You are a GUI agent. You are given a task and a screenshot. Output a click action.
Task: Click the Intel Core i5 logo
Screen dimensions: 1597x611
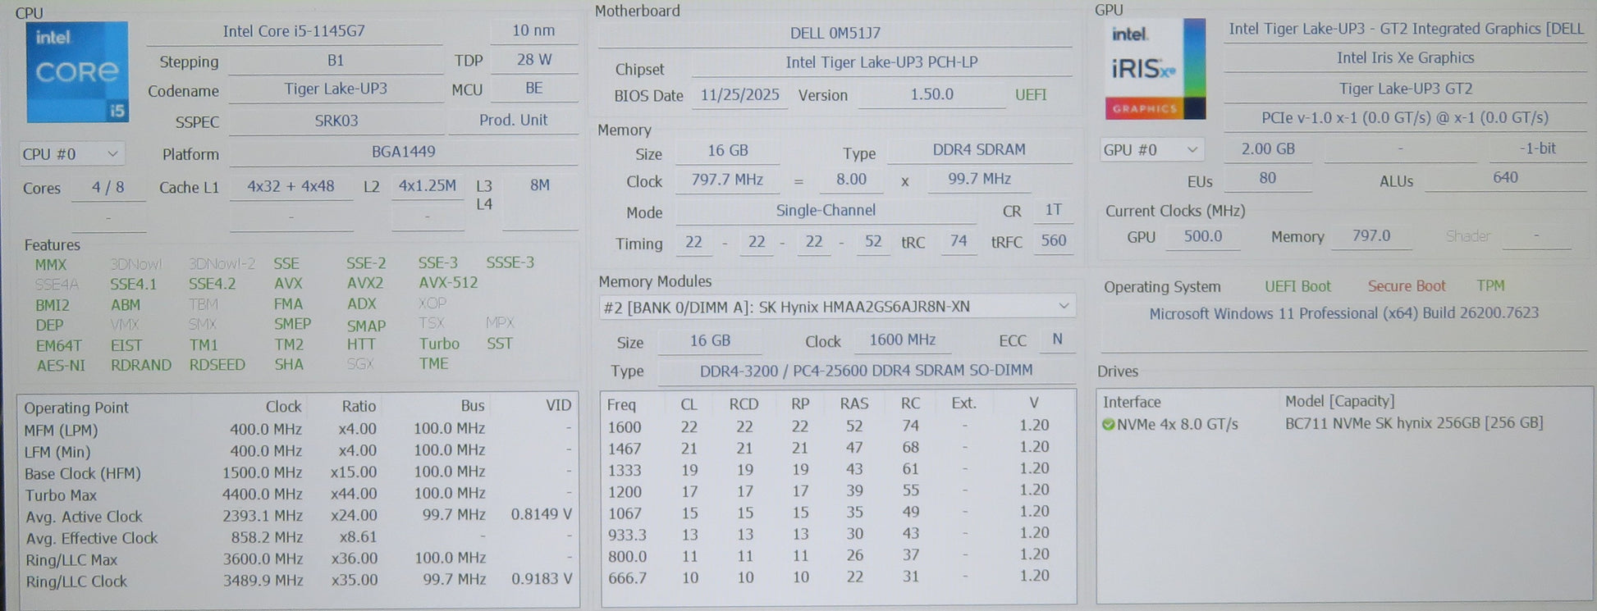click(x=76, y=71)
